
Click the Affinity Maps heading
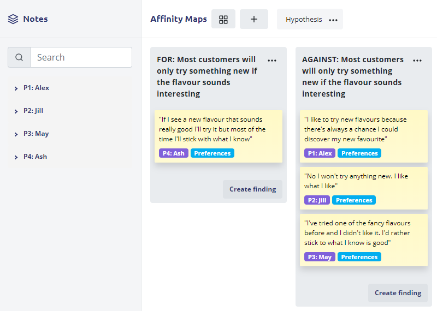(179, 19)
